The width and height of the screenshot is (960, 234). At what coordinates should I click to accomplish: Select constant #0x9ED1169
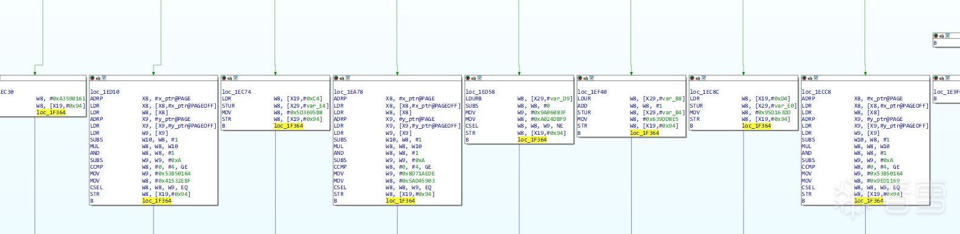(883, 180)
